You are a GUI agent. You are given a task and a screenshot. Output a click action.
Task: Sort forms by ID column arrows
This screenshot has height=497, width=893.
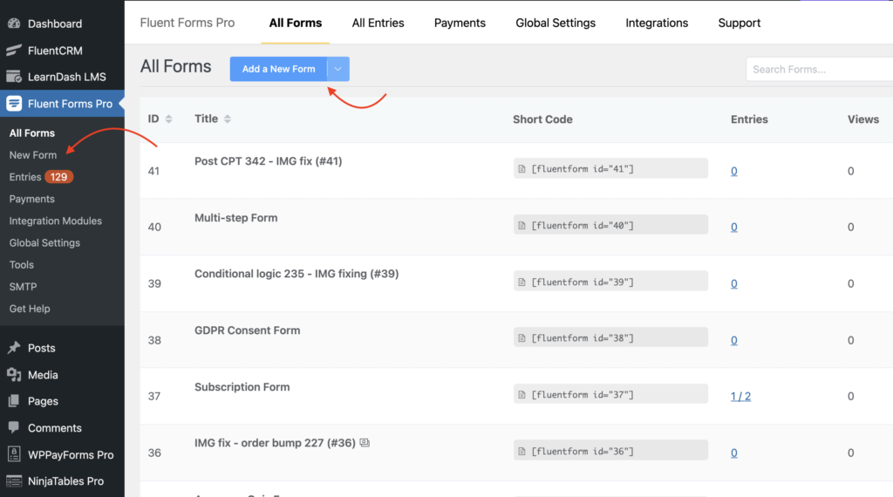point(168,119)
